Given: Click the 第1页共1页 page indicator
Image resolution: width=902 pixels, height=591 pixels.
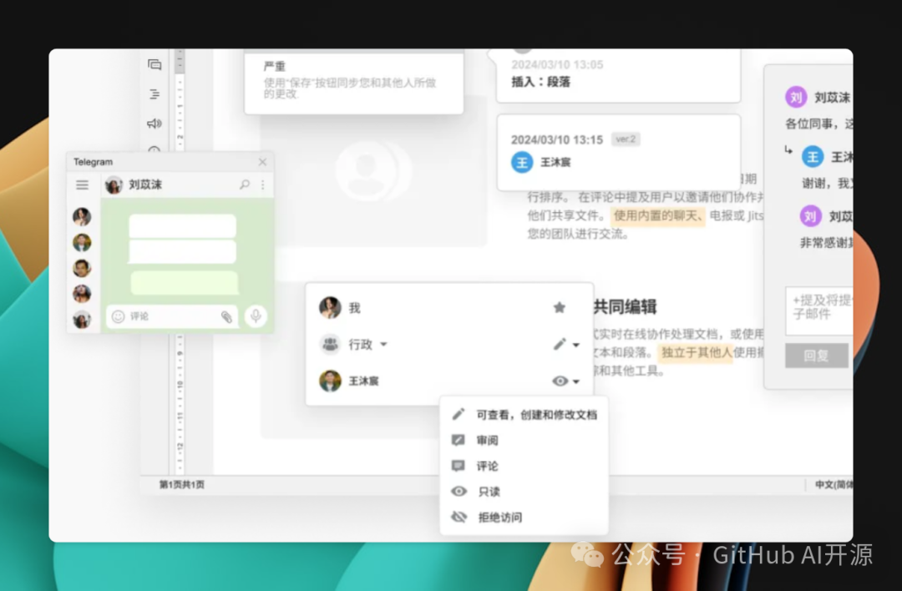Looking at the screenshot, I should 182,485.
